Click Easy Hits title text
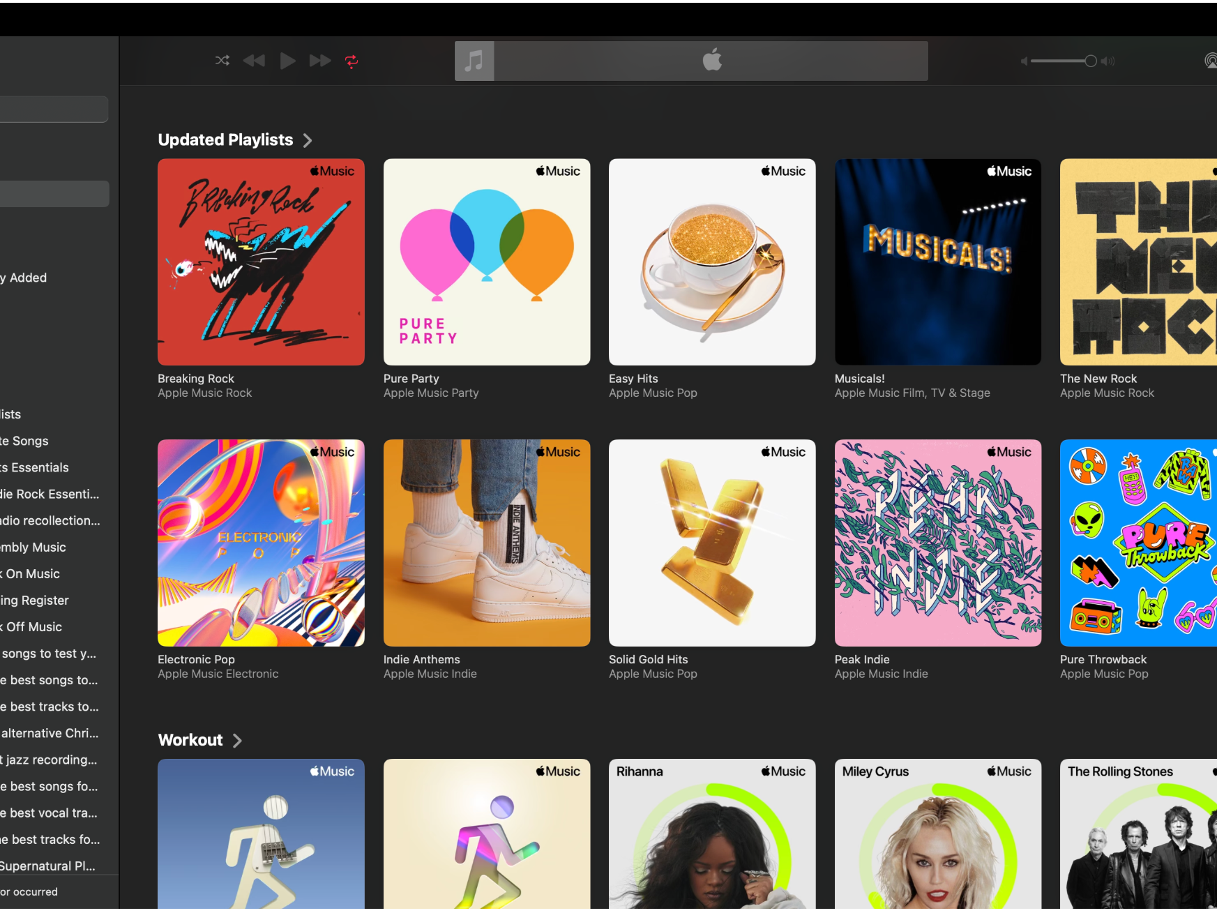The image size is (1217, 913). click(x=633, y=379)
